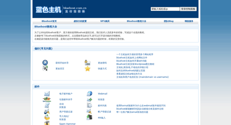
Task: Open link 帮一位客户解决email添加的问题
Action: click(x=132, y=112)
